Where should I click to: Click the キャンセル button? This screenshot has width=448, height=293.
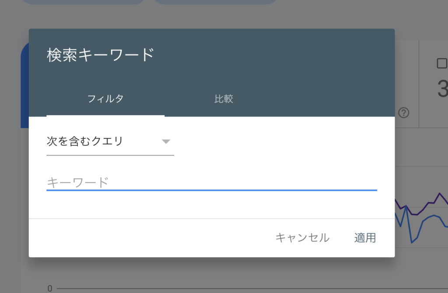[302, 238]
